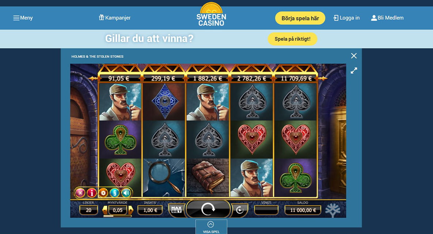
Task: Decrease coin value with left arrow
Action: pyautogui.click(x=105, y=210)
